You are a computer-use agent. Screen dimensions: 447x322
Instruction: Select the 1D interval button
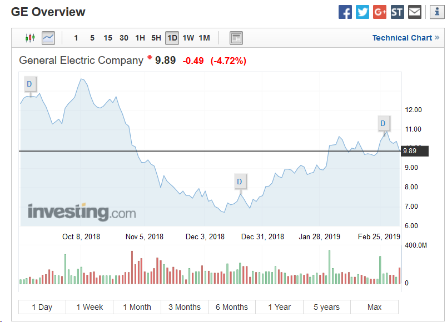[172, 38]
